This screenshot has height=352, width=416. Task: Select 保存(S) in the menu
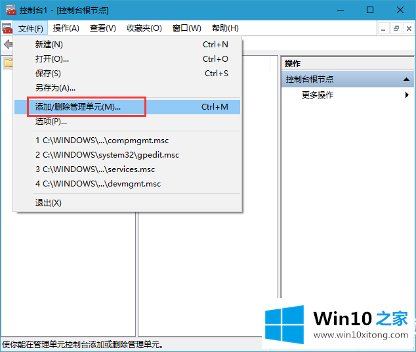click(127, 74)
